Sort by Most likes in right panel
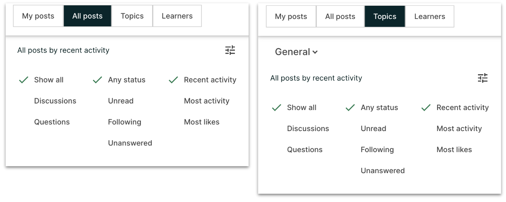This screenshot has height=202, width=506. tap(454, 150)
